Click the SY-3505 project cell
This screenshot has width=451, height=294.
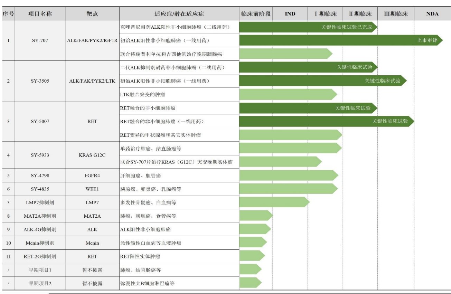coord(40,81)
